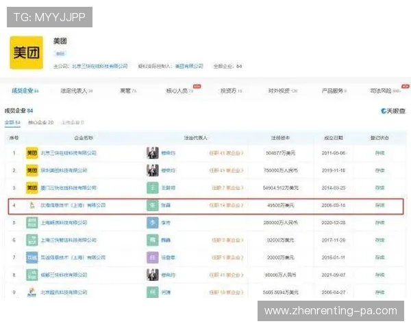Click the company logo in row 9
The height and width of the screenshot is (328, 411).
pyautogui.click(x=32, y=292)
